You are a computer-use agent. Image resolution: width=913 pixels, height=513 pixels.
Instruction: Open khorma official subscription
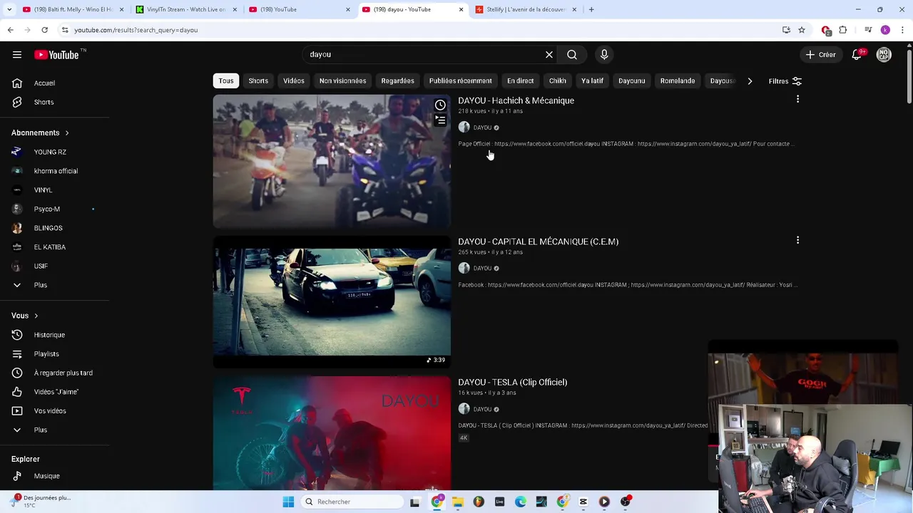click(56, 171)
